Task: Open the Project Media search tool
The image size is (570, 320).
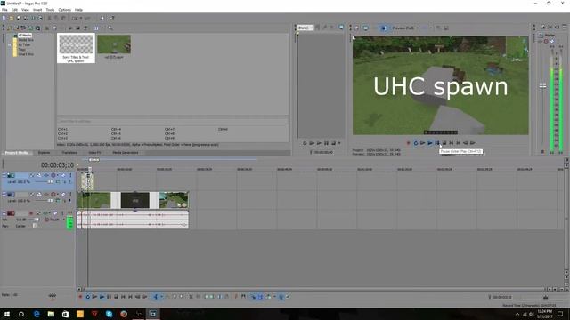Action: [x=110, y=28]
